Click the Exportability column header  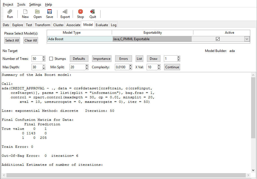tap(153, 33)
